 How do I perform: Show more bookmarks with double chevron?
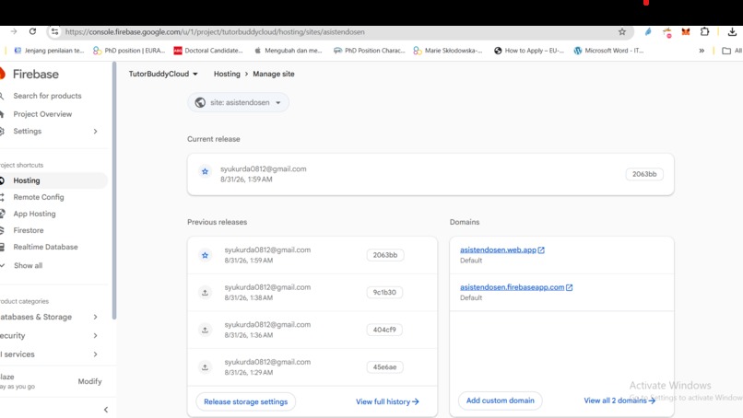click(x=702, y=51)
